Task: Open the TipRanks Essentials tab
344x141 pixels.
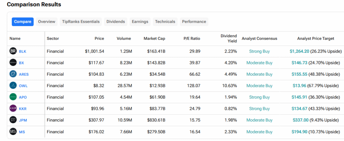Action: pos(81,22)
